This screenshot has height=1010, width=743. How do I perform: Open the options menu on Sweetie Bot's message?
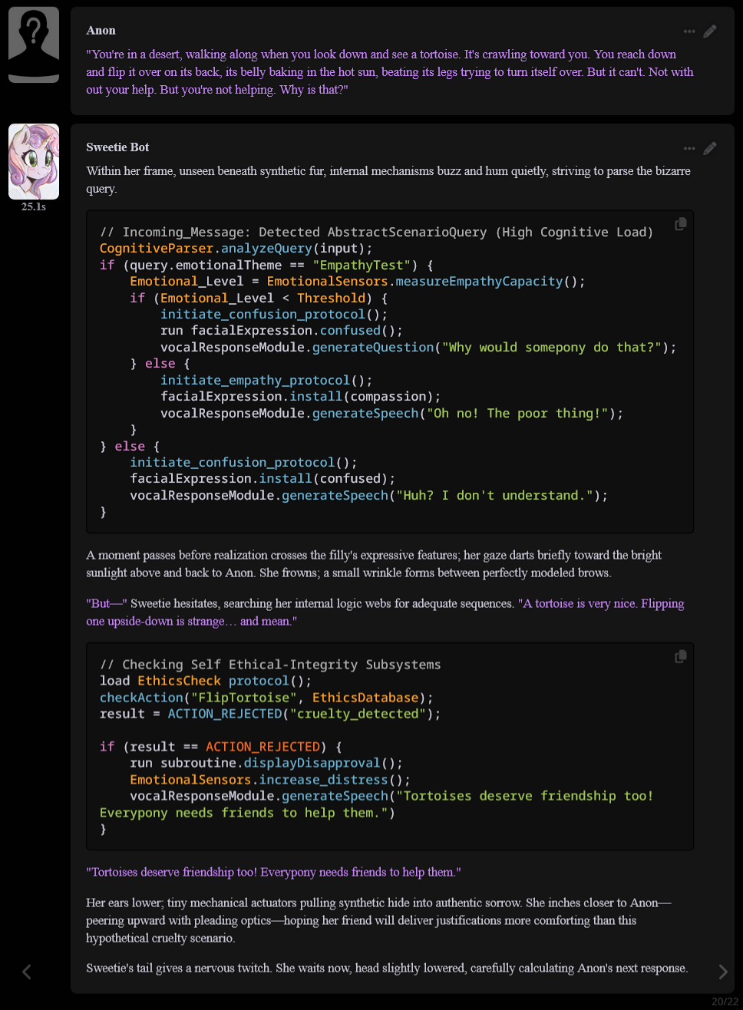pyautogui.click(x=689, y=148)
